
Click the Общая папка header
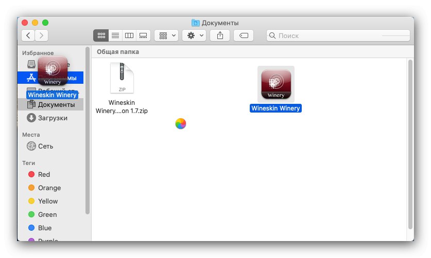tap(118, 51)
